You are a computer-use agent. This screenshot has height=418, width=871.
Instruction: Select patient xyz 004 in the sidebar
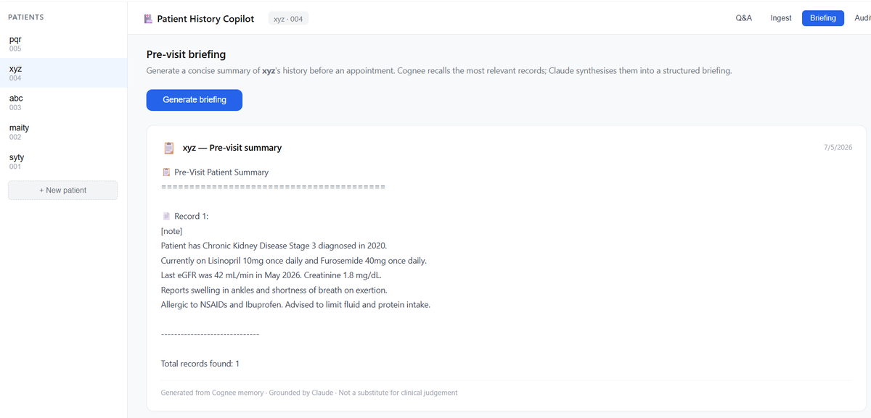tap(64, 73)
